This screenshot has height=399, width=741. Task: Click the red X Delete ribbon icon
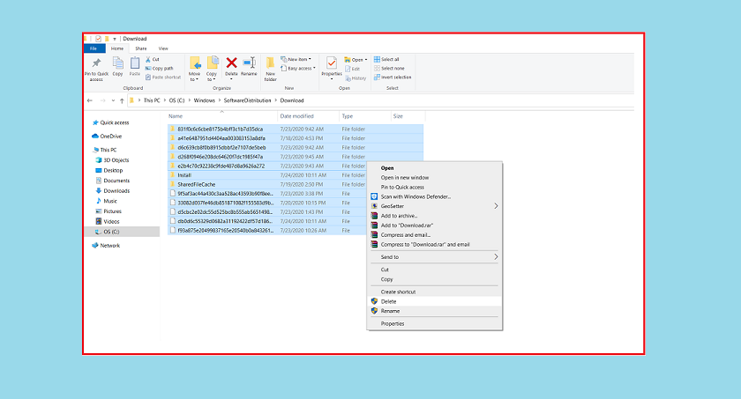231,63
